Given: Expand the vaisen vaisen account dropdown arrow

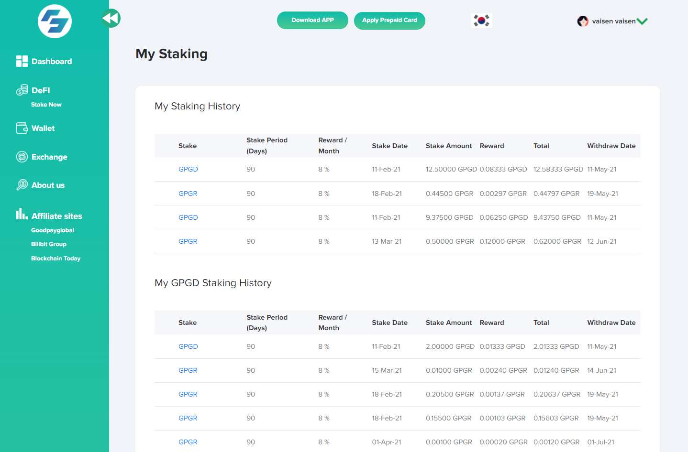Looking at the screenshot, I should pos(642,21).
